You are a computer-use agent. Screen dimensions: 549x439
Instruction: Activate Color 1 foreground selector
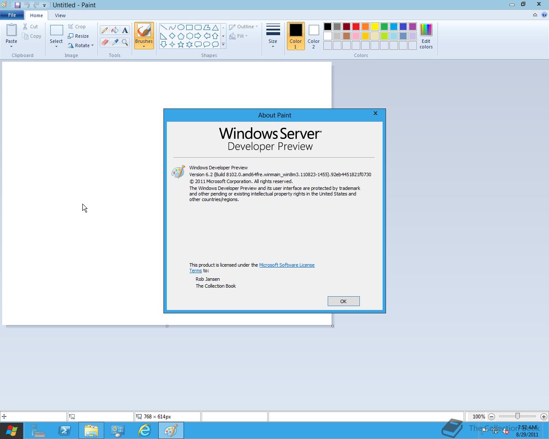coord(296,36)
